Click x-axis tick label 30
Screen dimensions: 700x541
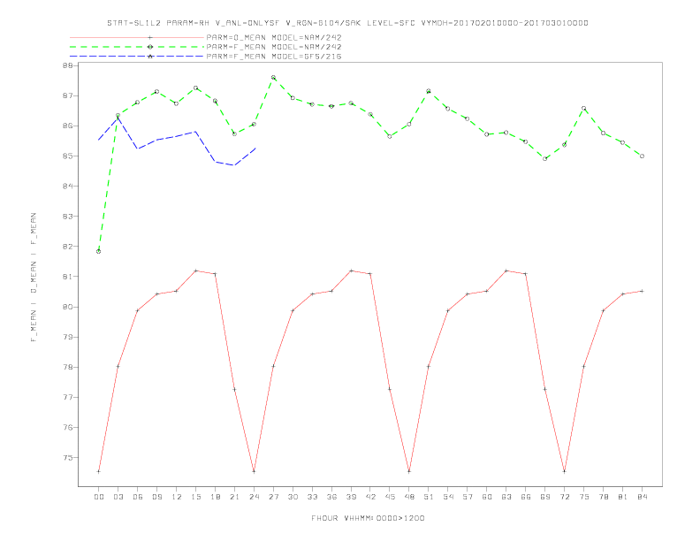coord(293,497)
